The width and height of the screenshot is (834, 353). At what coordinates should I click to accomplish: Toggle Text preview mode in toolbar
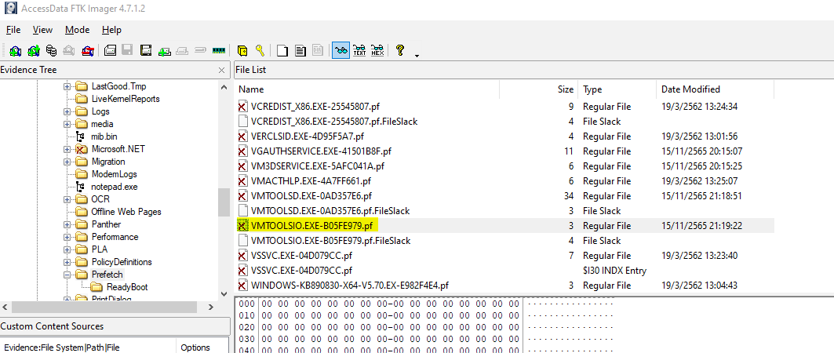tap(359, 50)
